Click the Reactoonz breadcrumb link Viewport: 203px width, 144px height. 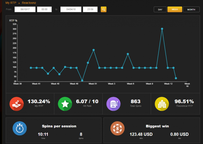point(29,3)
